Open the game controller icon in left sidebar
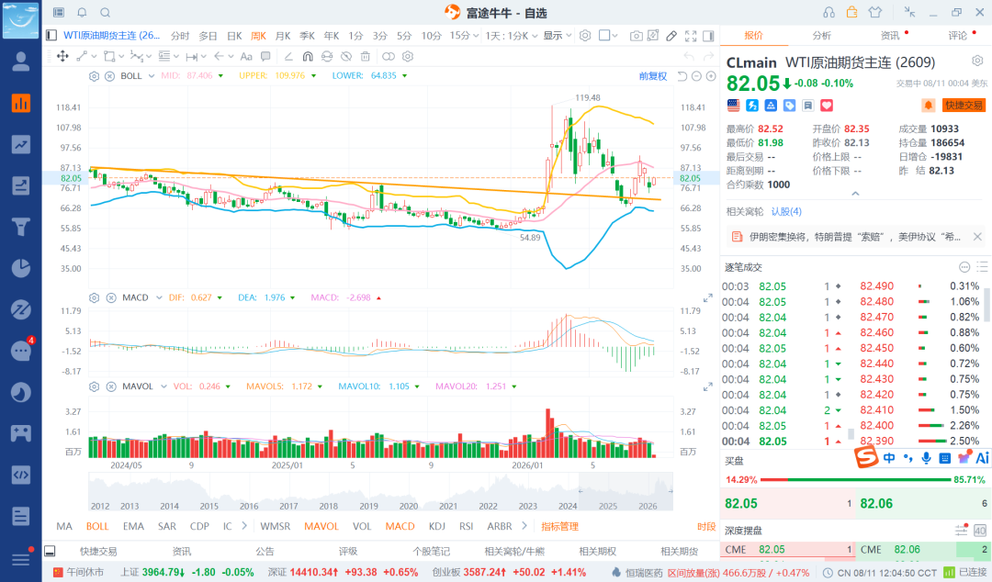992x582 pixels. coord(21,433)
